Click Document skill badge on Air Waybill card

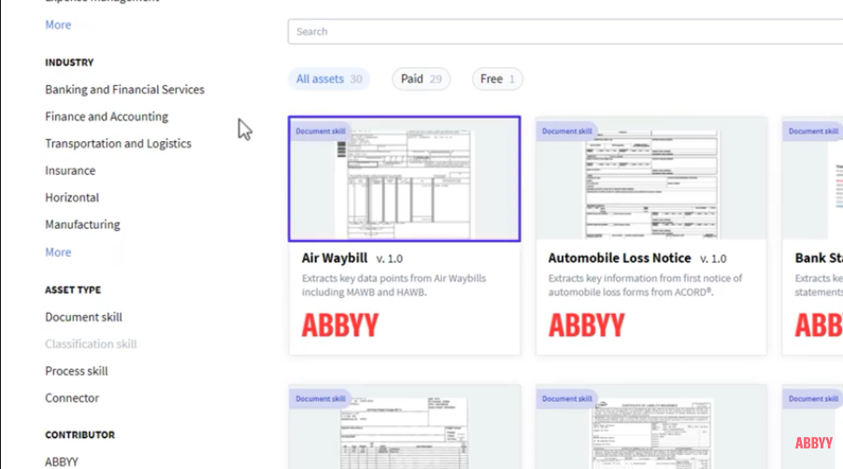pos(321,131)
